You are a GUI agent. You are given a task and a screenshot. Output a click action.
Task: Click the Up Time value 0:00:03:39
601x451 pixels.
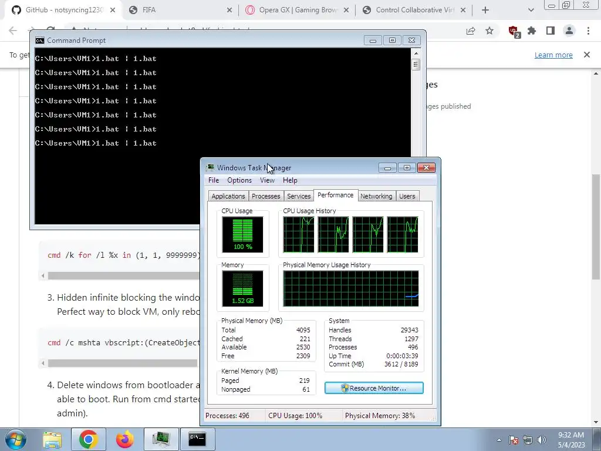402,356
